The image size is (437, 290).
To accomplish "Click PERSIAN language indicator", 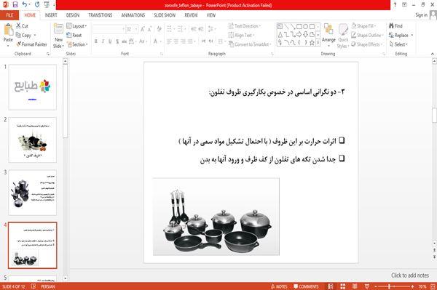I will tap(47, 286).
